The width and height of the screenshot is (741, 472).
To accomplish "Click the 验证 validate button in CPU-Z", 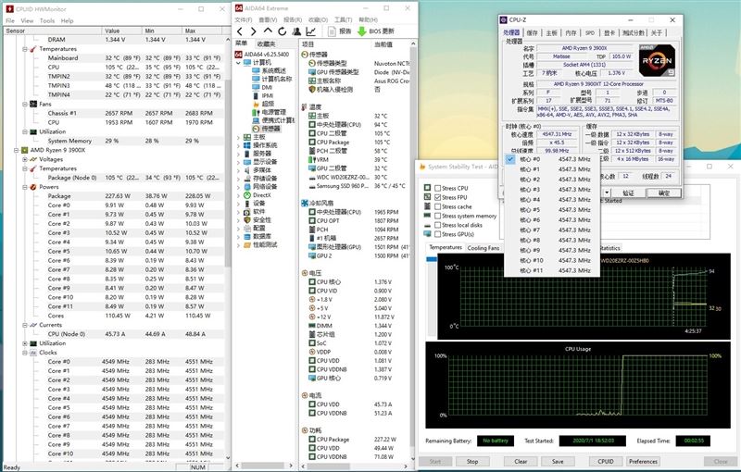I will pyautogui.click(x=628, y=193).
